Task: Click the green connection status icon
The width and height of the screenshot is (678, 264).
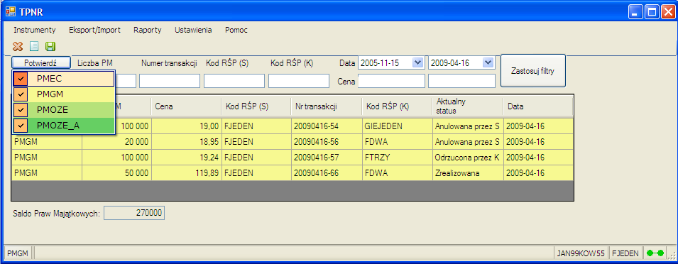Action: [655, 253]
